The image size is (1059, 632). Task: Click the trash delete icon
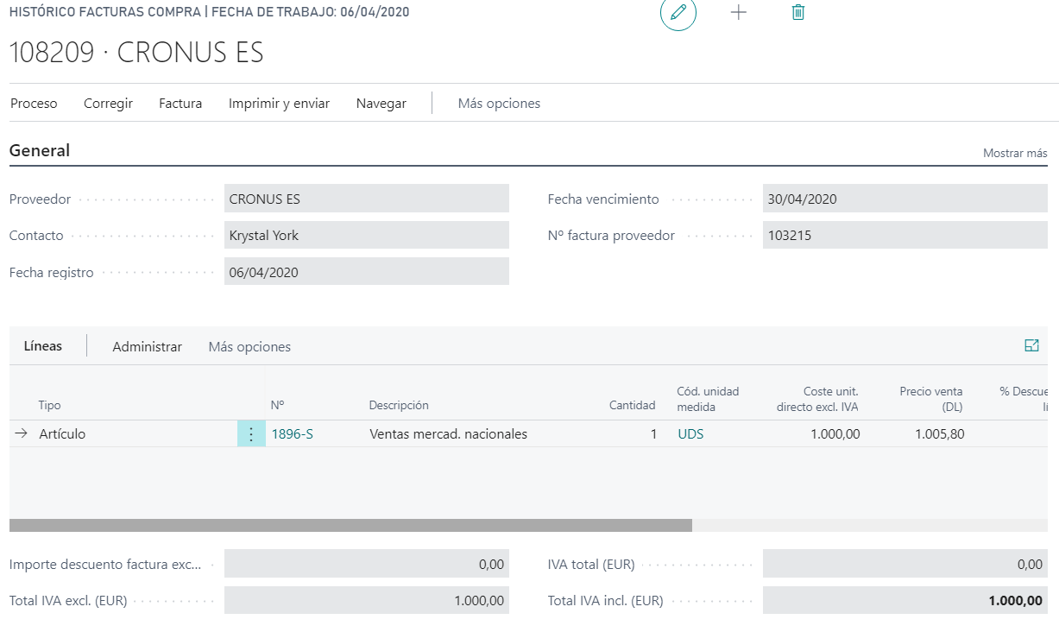(798, 13)
